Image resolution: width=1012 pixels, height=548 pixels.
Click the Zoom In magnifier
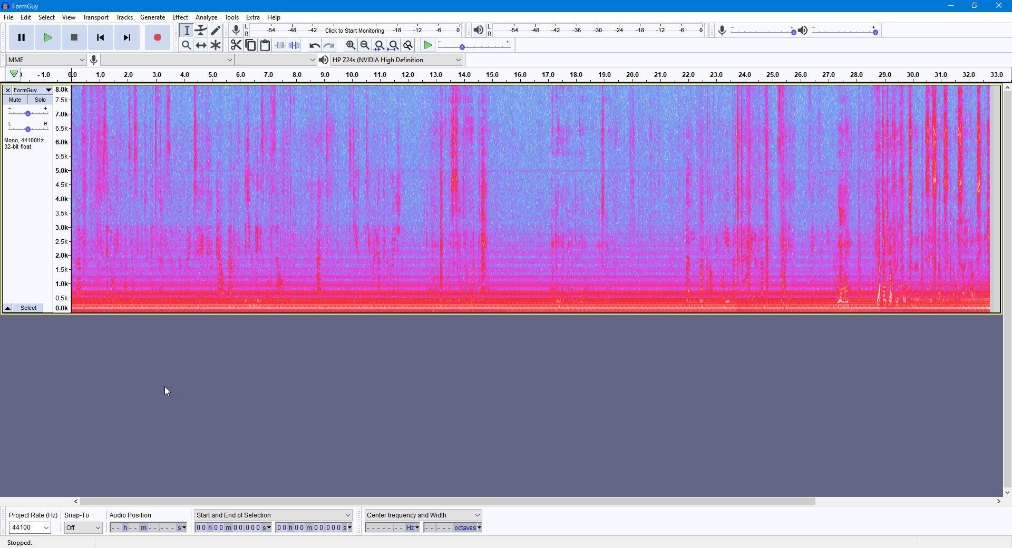pyautogui.click(x=351, y=45)
